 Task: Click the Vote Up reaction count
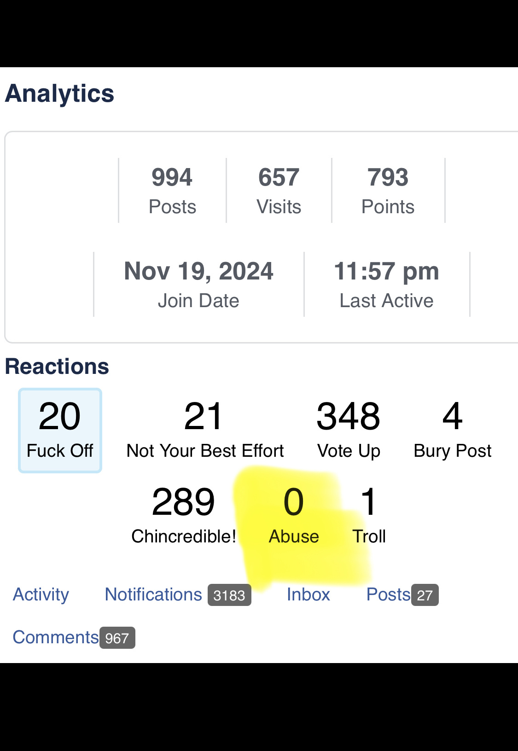[x=349, y=416]
